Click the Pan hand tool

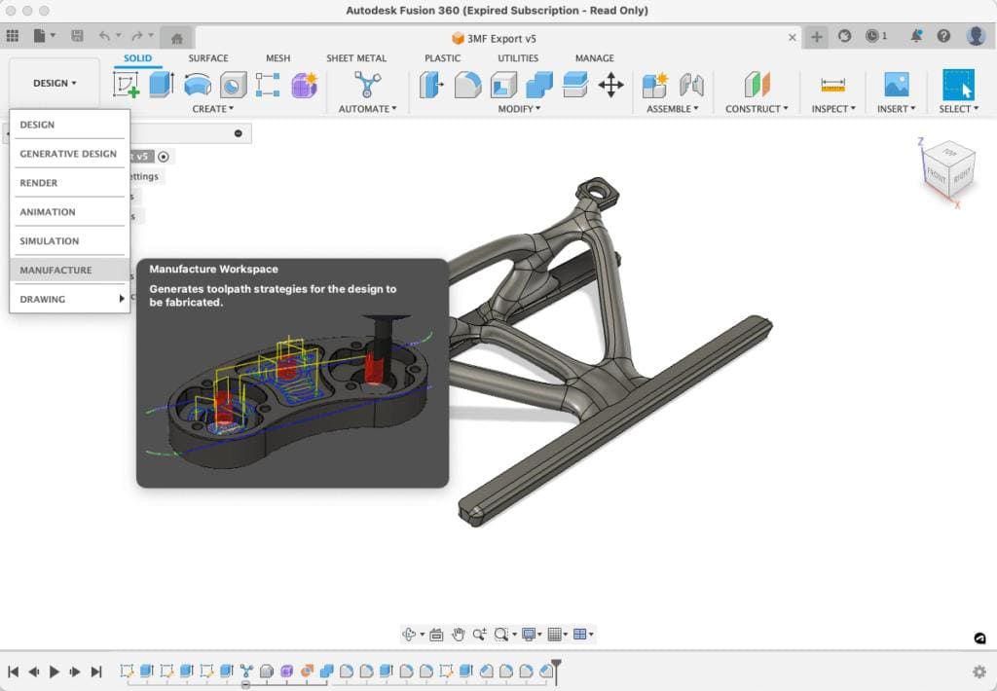[458, 634]
